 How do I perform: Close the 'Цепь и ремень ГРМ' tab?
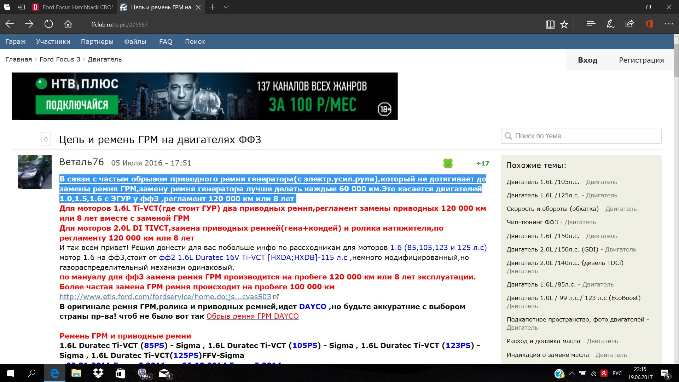pos(198,7)
